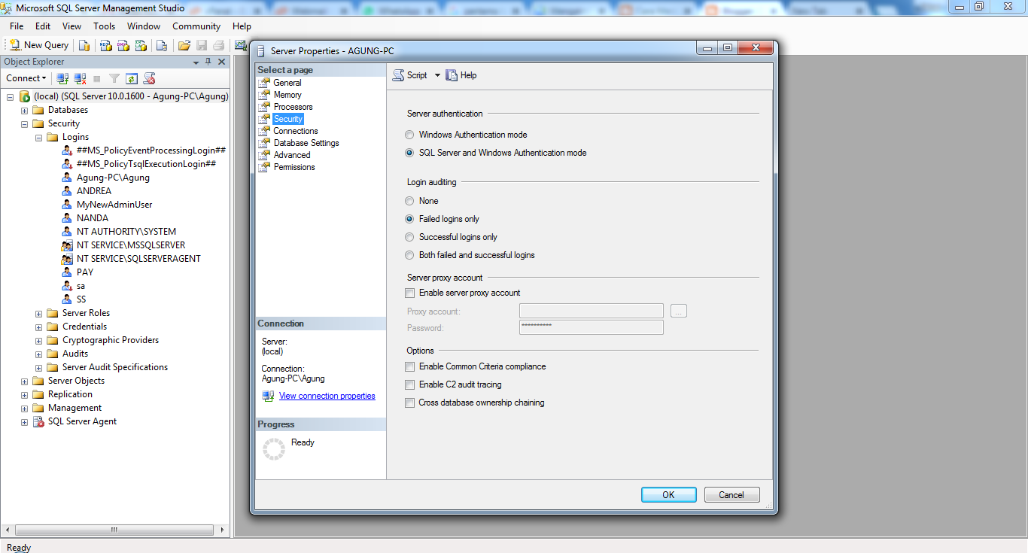The width and height of the screenshot is (1028, 553).
Task: Choose Both failed and successful logins
Action: click(x=409, y=255)
